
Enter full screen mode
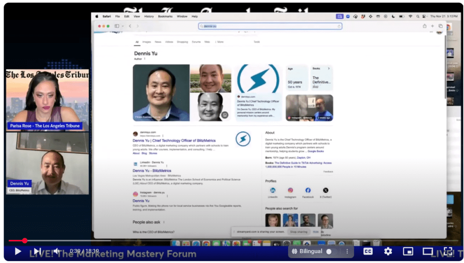point(448,251)
